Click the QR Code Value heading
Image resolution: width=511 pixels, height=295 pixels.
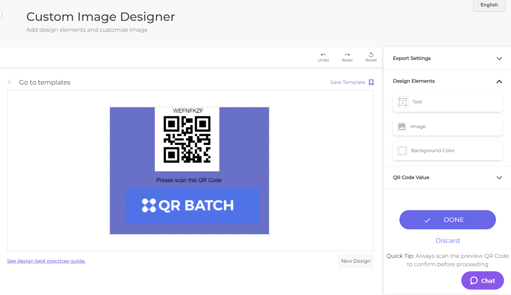point(411,177)
